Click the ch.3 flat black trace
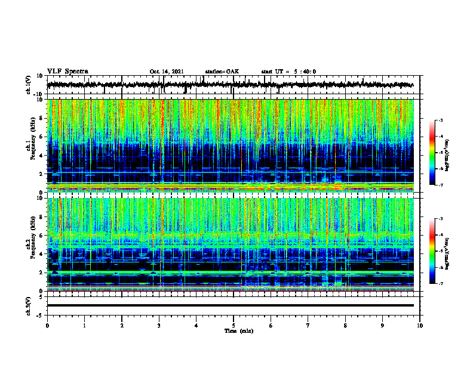Viewport: 473px width, 365px height. (230, 305)
